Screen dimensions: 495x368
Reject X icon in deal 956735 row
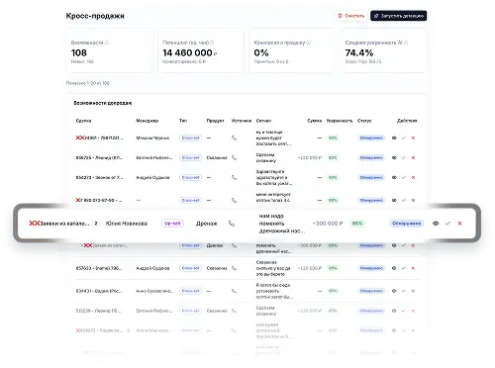pos(413,157)
